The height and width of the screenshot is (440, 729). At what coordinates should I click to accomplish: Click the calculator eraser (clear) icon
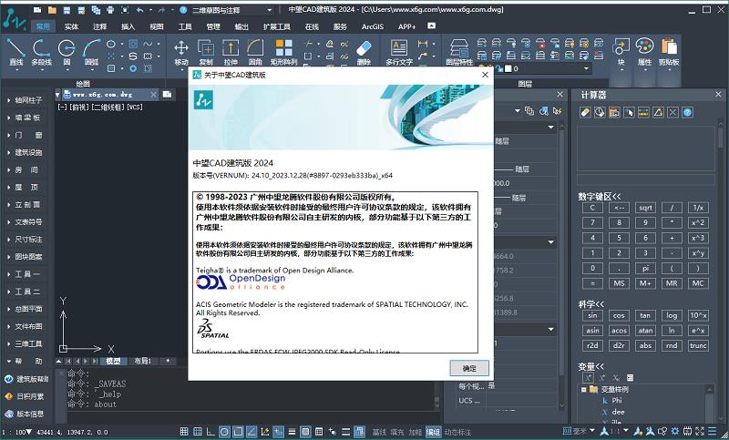pos(585,112)
